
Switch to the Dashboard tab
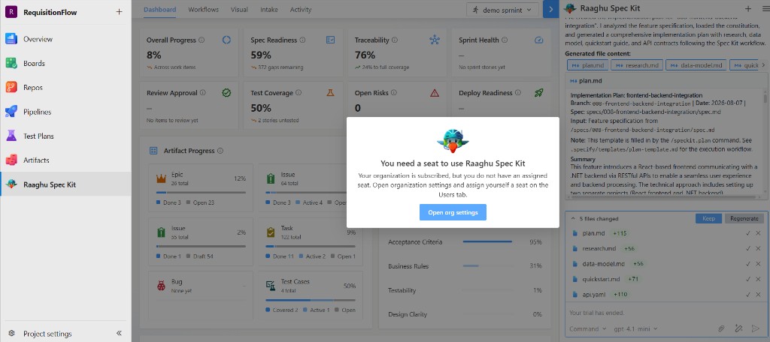point(159,9)
